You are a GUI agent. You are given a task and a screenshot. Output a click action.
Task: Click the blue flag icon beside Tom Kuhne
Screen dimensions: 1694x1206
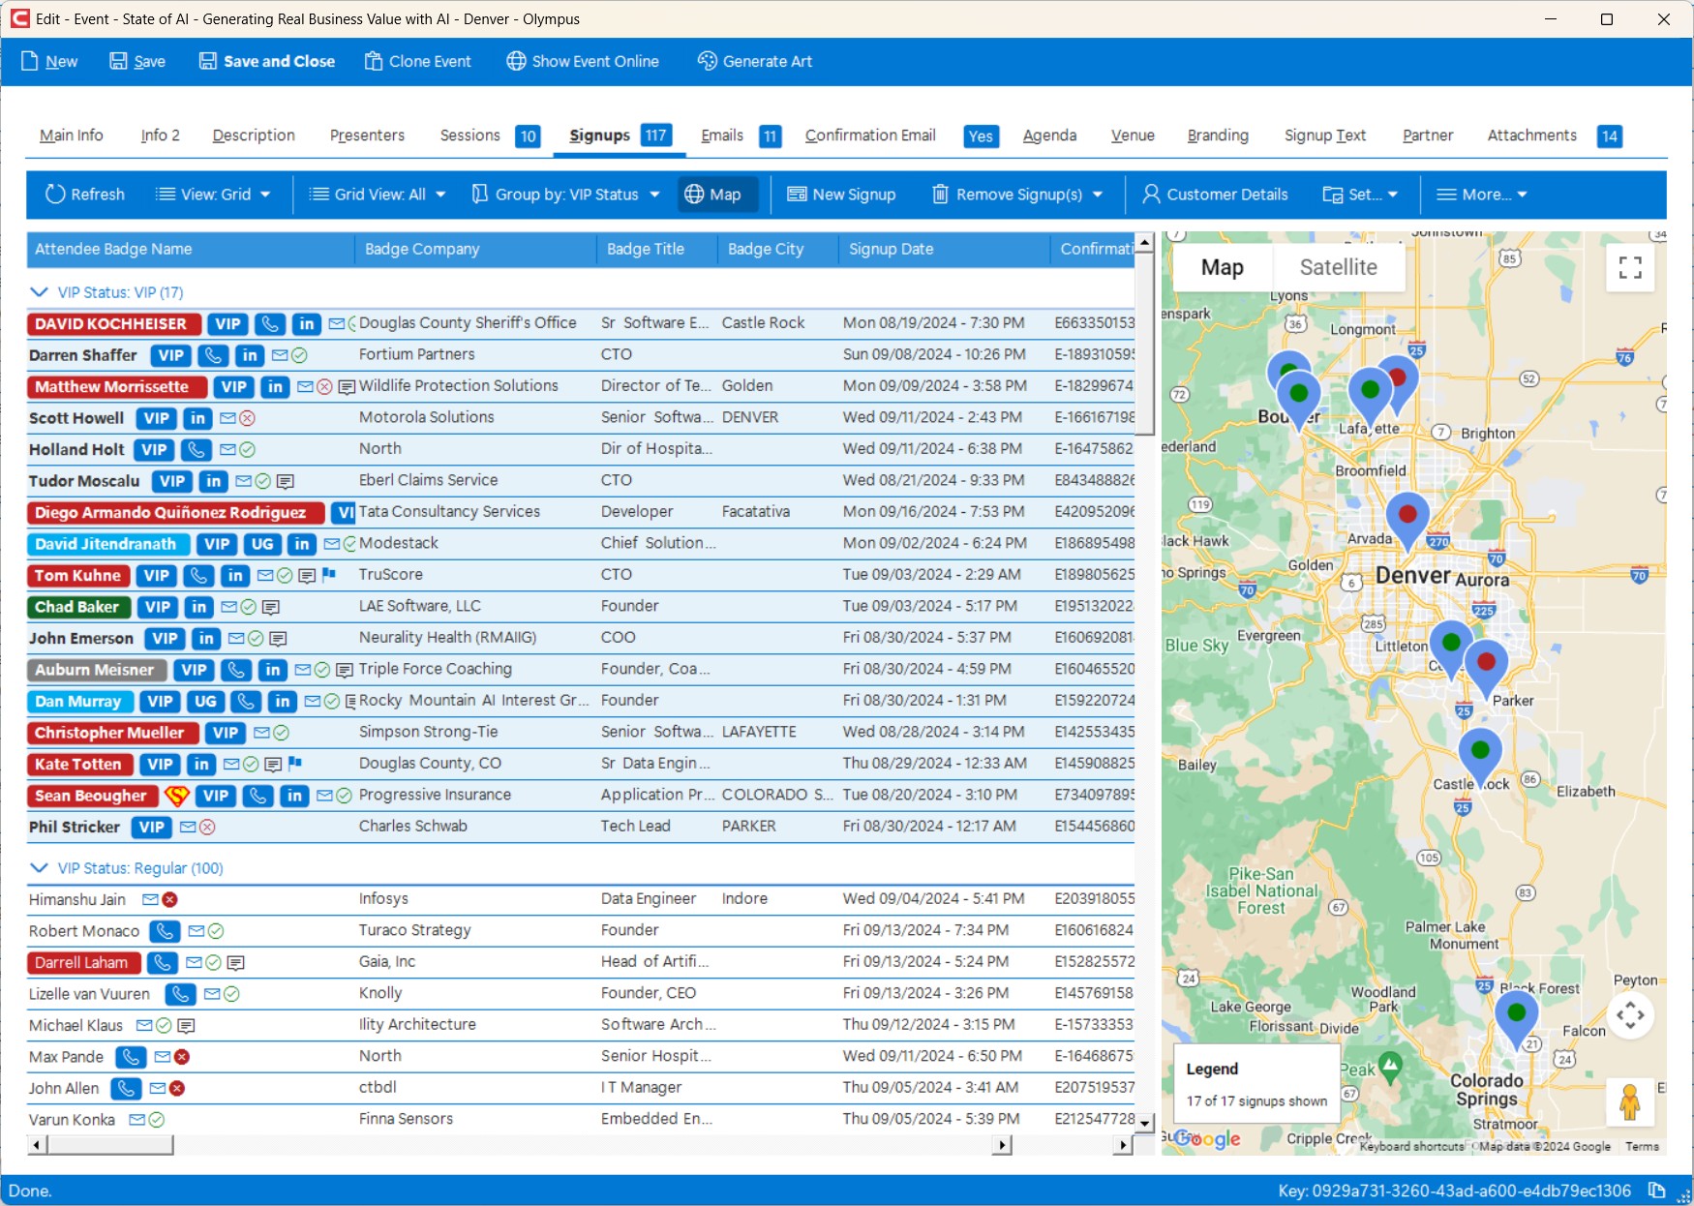pyautogui.click(x=329, y=575)
